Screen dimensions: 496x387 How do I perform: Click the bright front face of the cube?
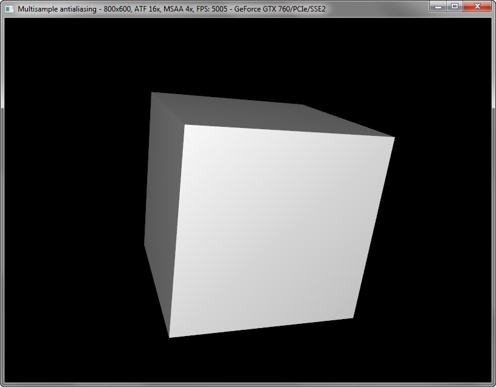tap(278, 227)
